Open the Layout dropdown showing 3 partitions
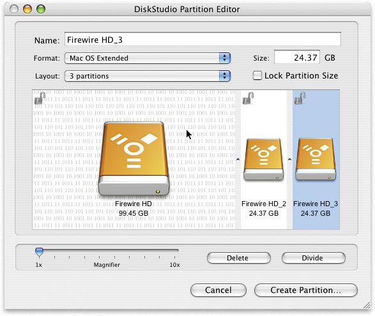The image size is (375, 316). pyautogui.click(x=148, y=76)
